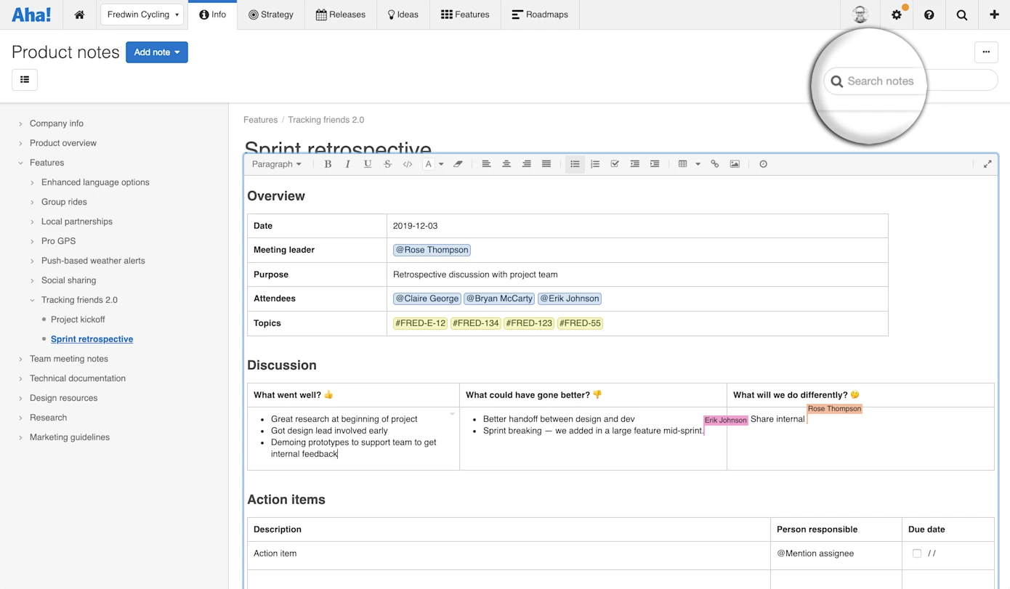Image resolution: width=1010 pixels, height=589 pixels.
Task: Add a hyperlink using the link icon
Action: coord(715,163)
